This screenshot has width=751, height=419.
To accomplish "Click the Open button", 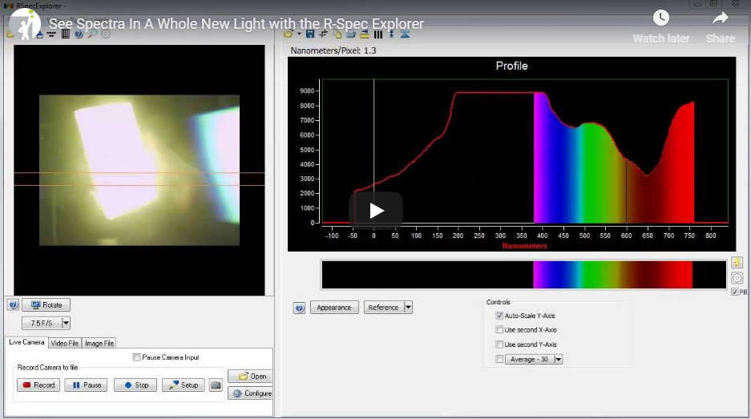I will (x=250, y=376).
